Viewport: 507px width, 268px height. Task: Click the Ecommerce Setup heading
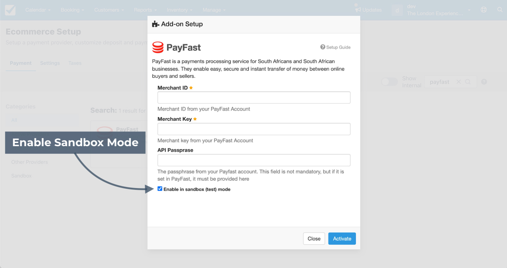click(43, 32)
